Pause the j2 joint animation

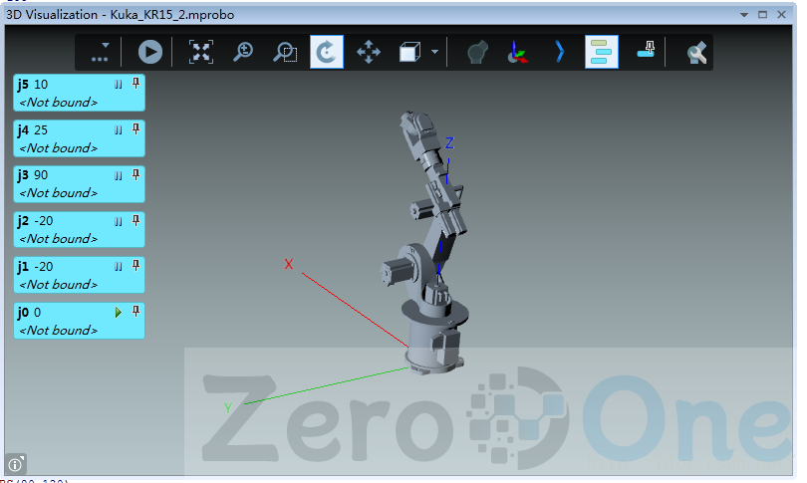(x=119, y=222)
